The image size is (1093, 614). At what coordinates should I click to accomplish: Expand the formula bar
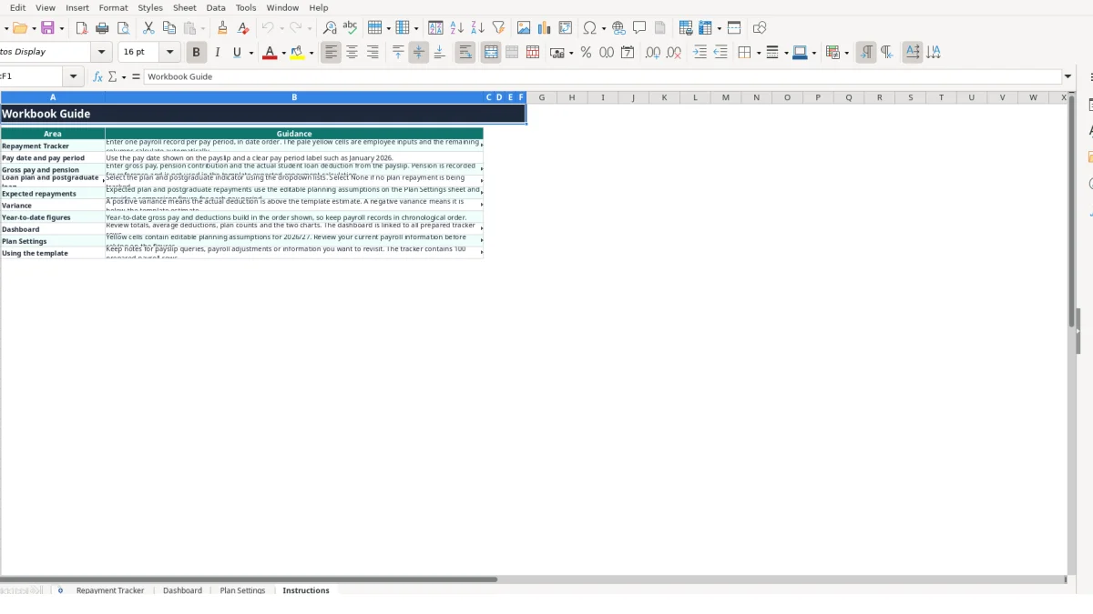pos(1068,76)
